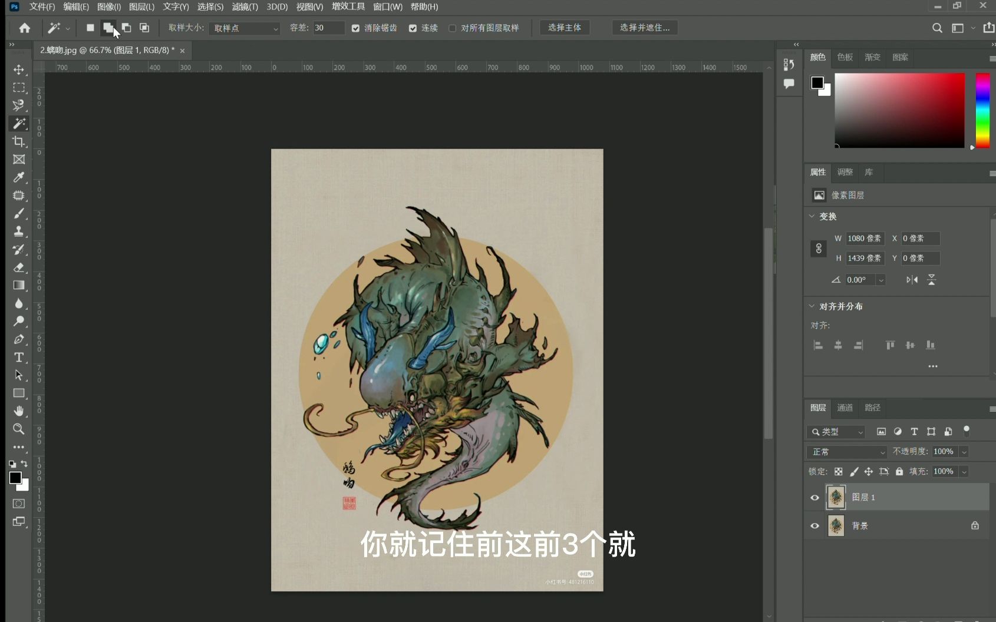Viewport: 996px width, 622px height.
Task: Click the Home icon in options bar
Action: pos(25,28)
